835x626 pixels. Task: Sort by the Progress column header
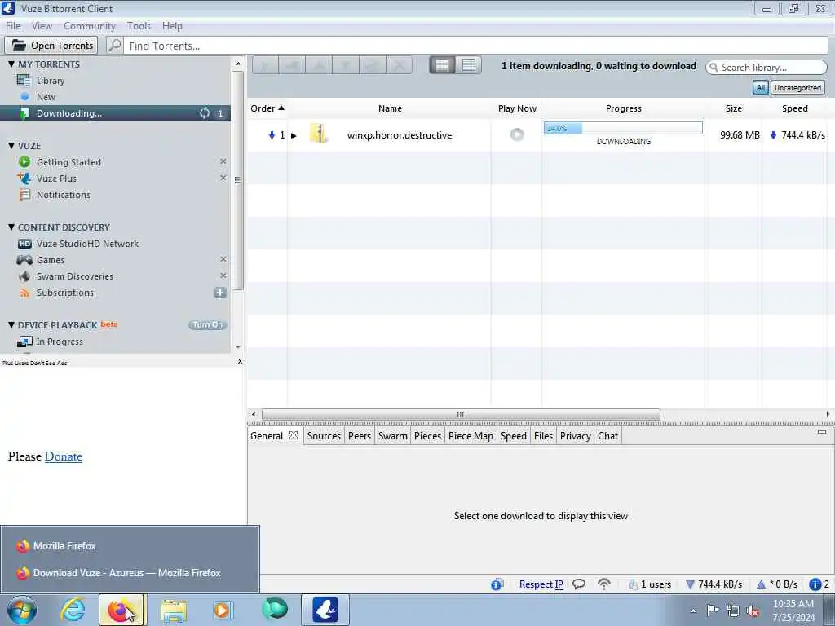623,108
